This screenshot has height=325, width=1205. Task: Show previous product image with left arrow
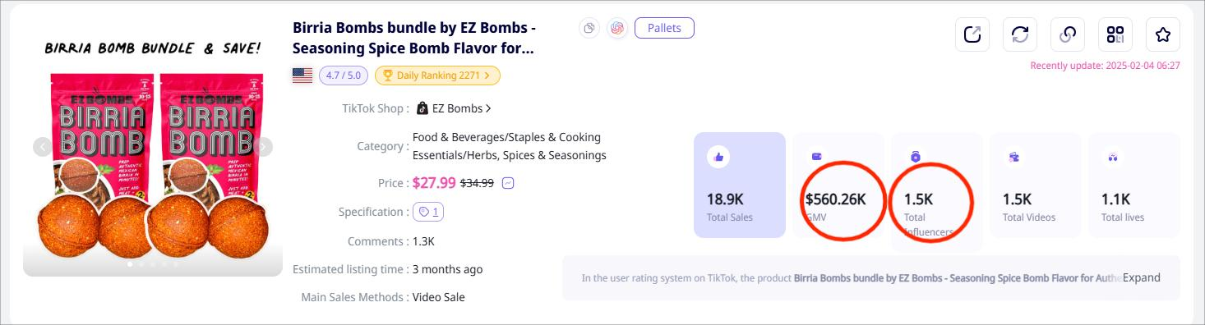point(42,147)
